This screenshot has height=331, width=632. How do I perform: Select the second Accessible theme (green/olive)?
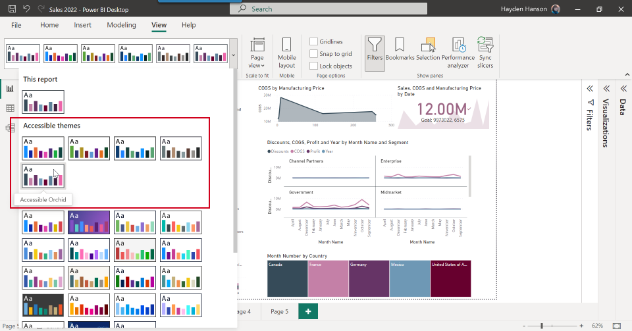(89, 148)
